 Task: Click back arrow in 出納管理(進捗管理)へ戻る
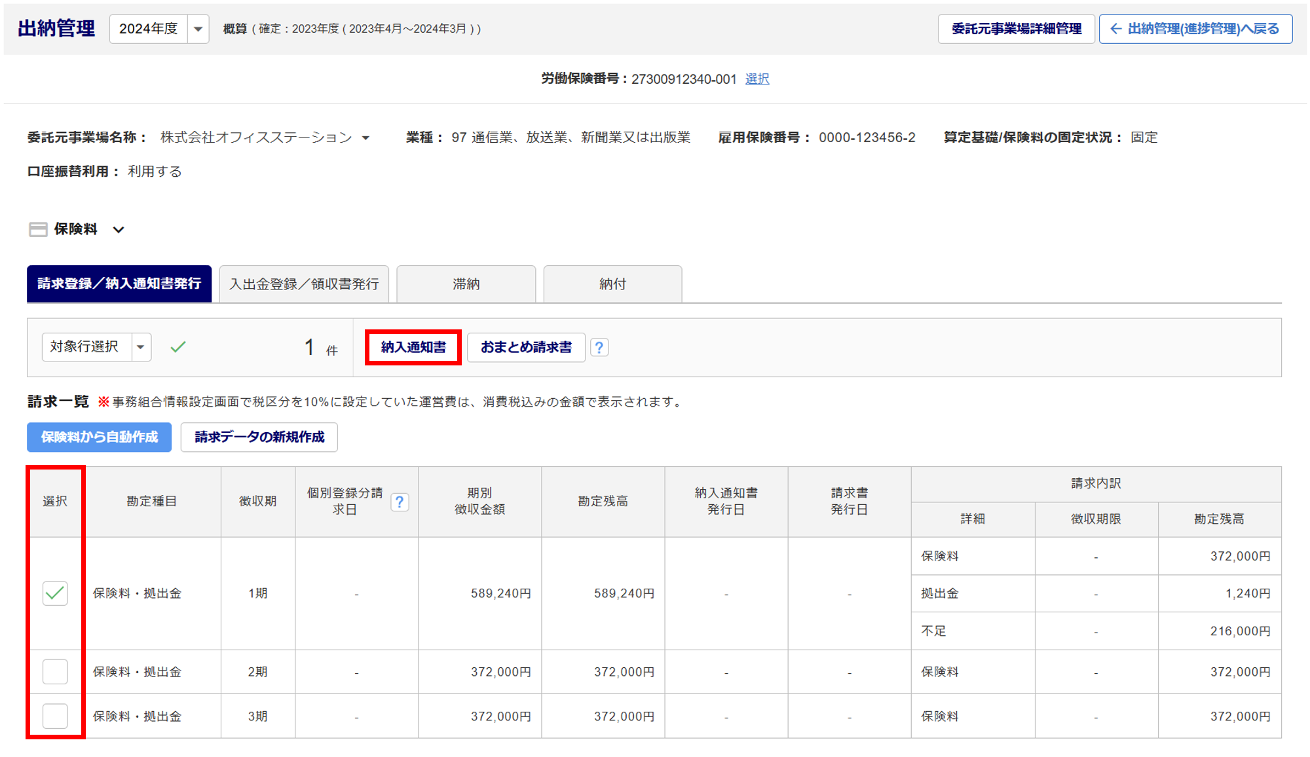coord(1115,29)
